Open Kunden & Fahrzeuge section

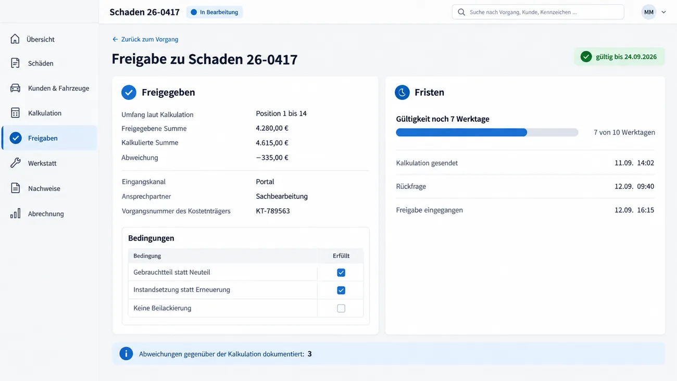click(49, 88)
